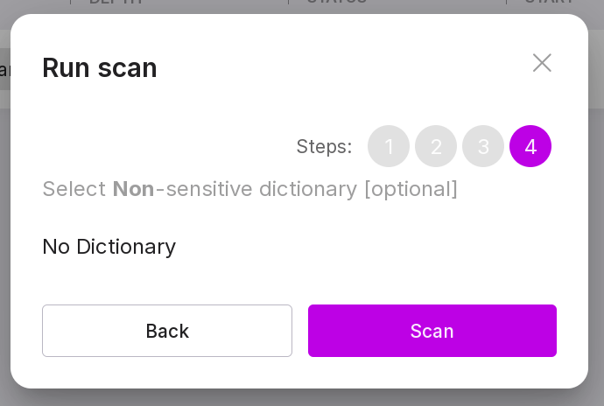This screenshot has width=604, height=406.
Task: Click dimmed backdrop below the dialog
Action: [x=302, y=398]
